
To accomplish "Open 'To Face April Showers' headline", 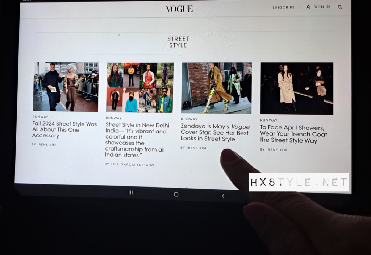I will [x=293, y=134].
